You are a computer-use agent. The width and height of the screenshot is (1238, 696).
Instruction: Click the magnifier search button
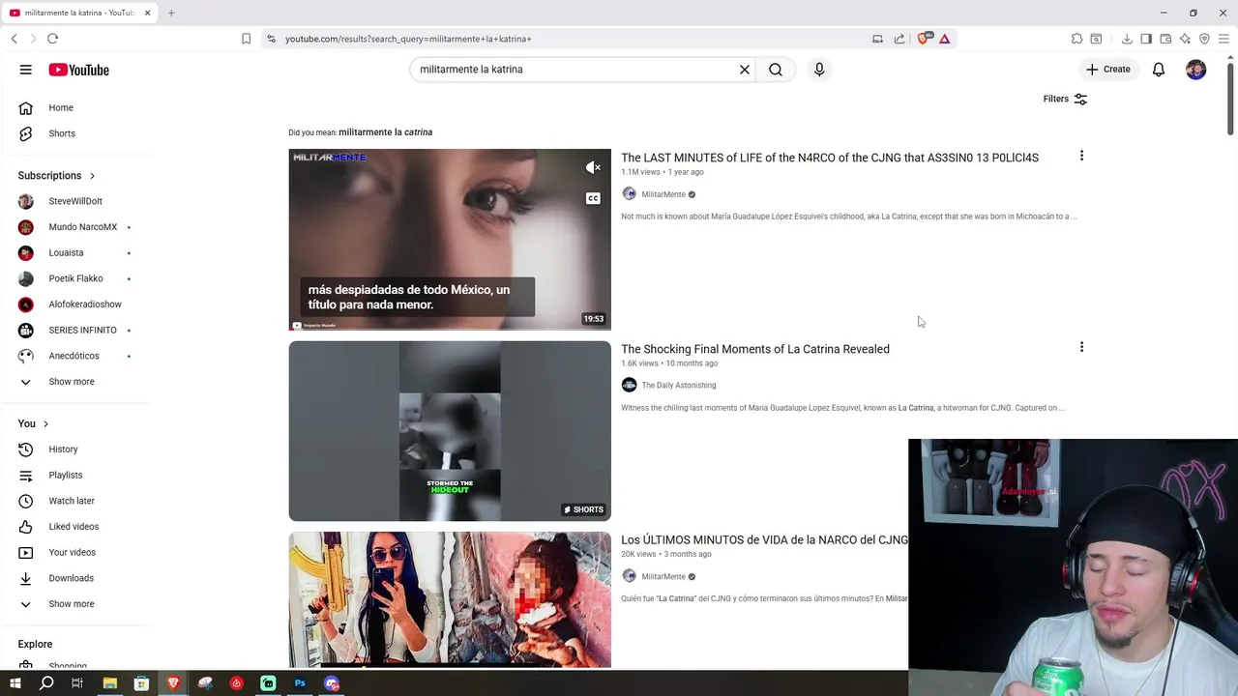776,70
